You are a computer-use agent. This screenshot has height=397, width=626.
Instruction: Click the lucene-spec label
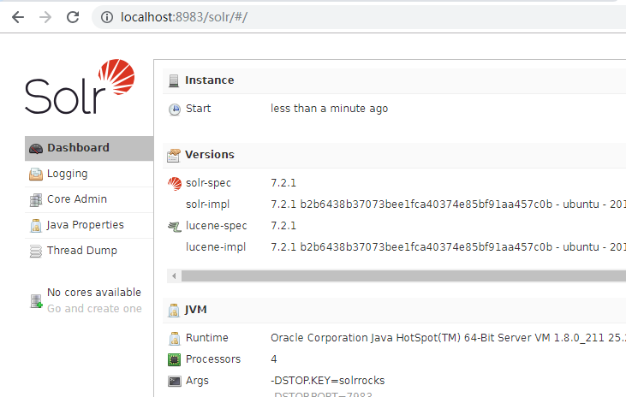pyautogui.click(x=217, y=226)
